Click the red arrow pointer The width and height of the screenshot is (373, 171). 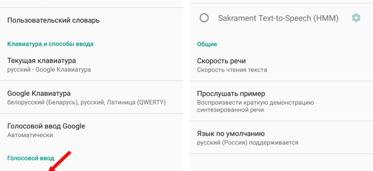pos(59,162)
